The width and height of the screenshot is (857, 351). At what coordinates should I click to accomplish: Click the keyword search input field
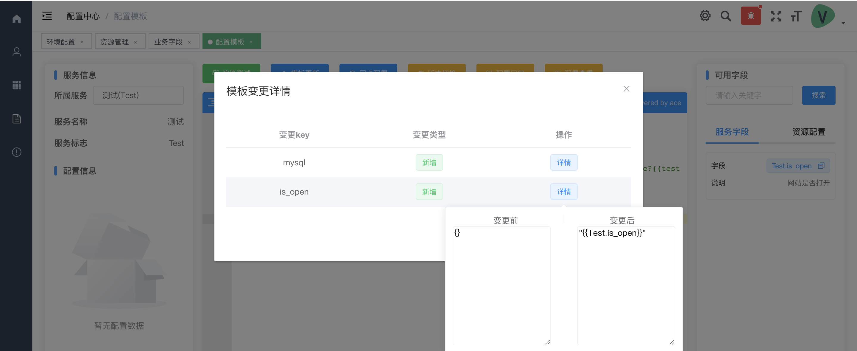tap(749, 95)
